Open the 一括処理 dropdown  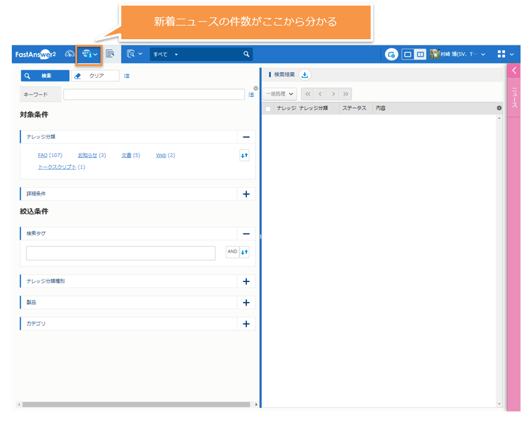tap(279, 94)
